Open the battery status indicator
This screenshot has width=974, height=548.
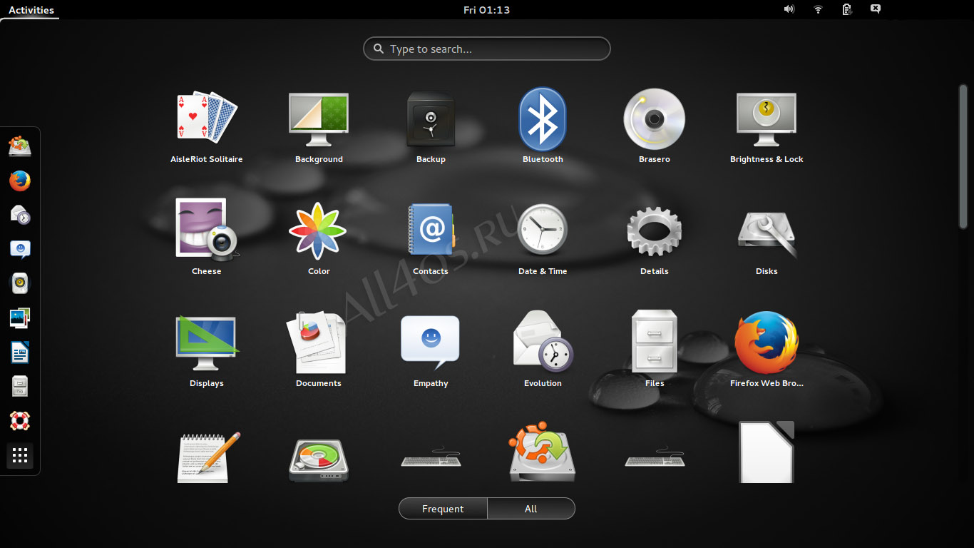coord(846,9)
